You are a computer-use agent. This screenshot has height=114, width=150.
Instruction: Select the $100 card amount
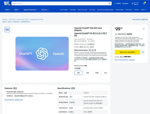[97, 73]
